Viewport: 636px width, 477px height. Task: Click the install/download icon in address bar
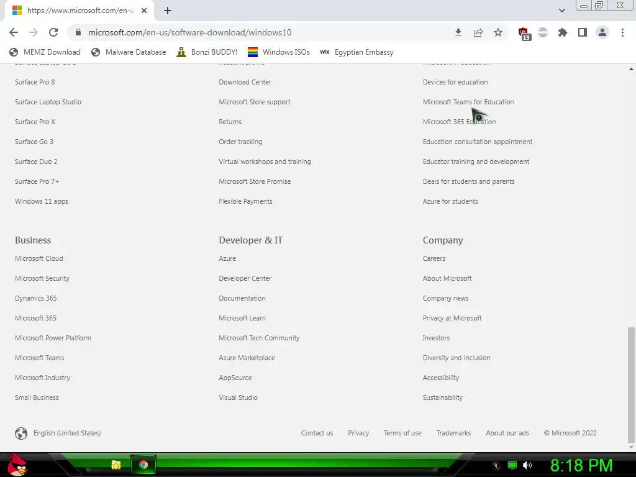pyautogui.click(x=458, y=32)
